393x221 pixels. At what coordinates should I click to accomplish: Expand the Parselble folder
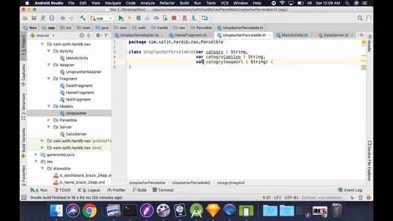pos(49,120)
